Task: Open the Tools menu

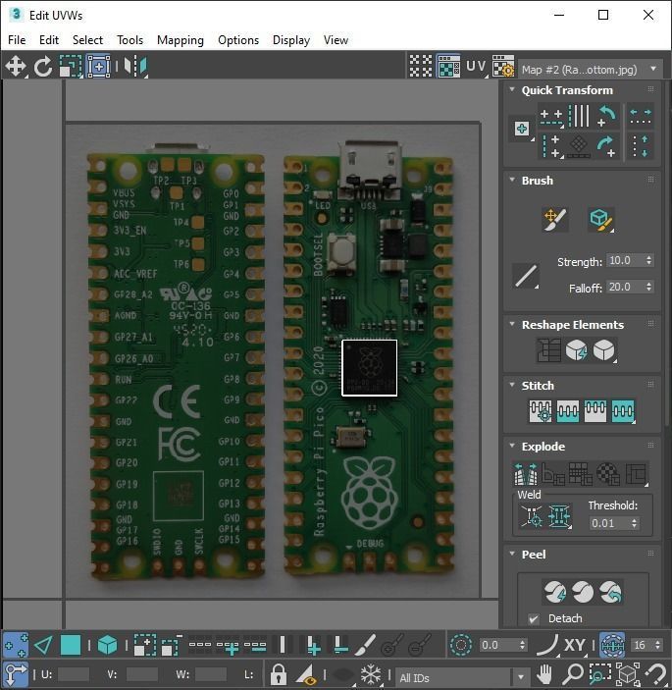Action: click(129, 40)
